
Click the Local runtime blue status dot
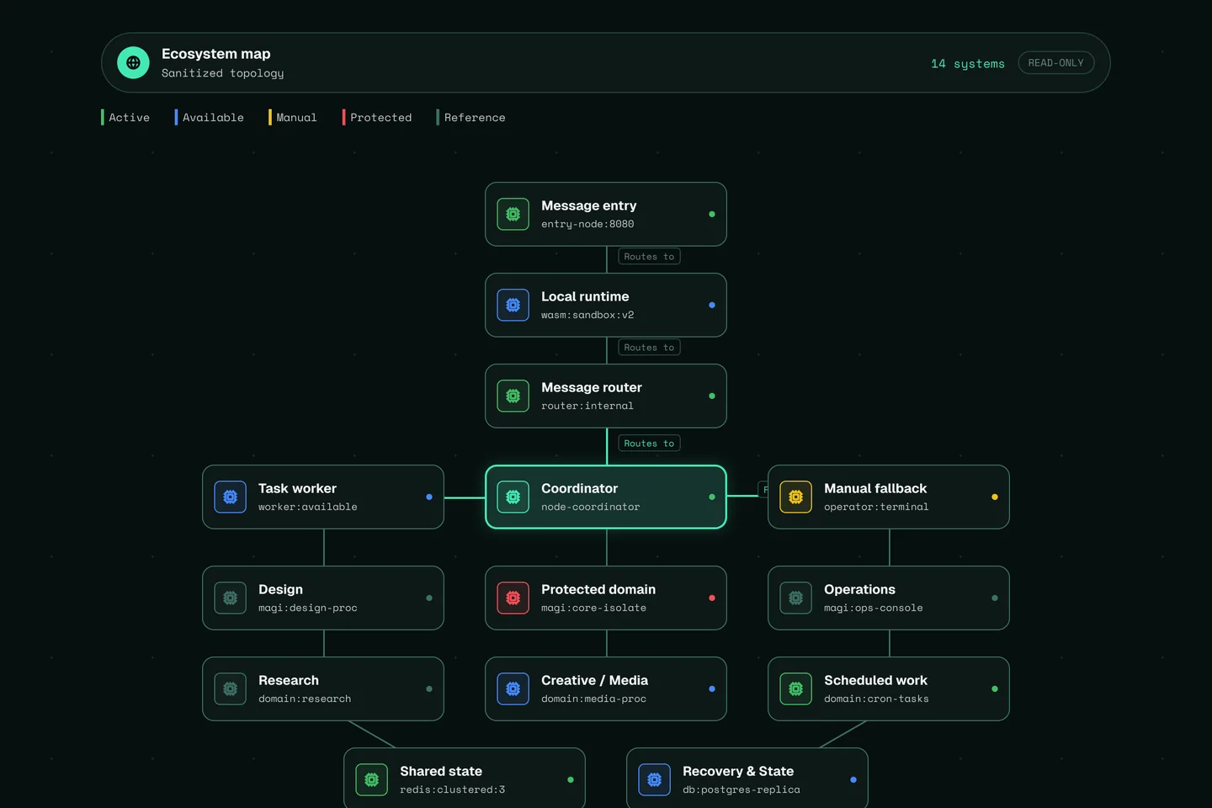pos(712,305)
